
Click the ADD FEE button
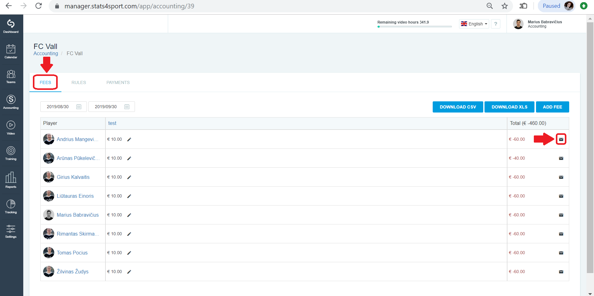(x=552, y=107)
